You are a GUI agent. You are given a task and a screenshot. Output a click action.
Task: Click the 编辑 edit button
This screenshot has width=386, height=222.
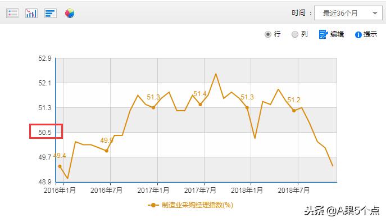331,34
